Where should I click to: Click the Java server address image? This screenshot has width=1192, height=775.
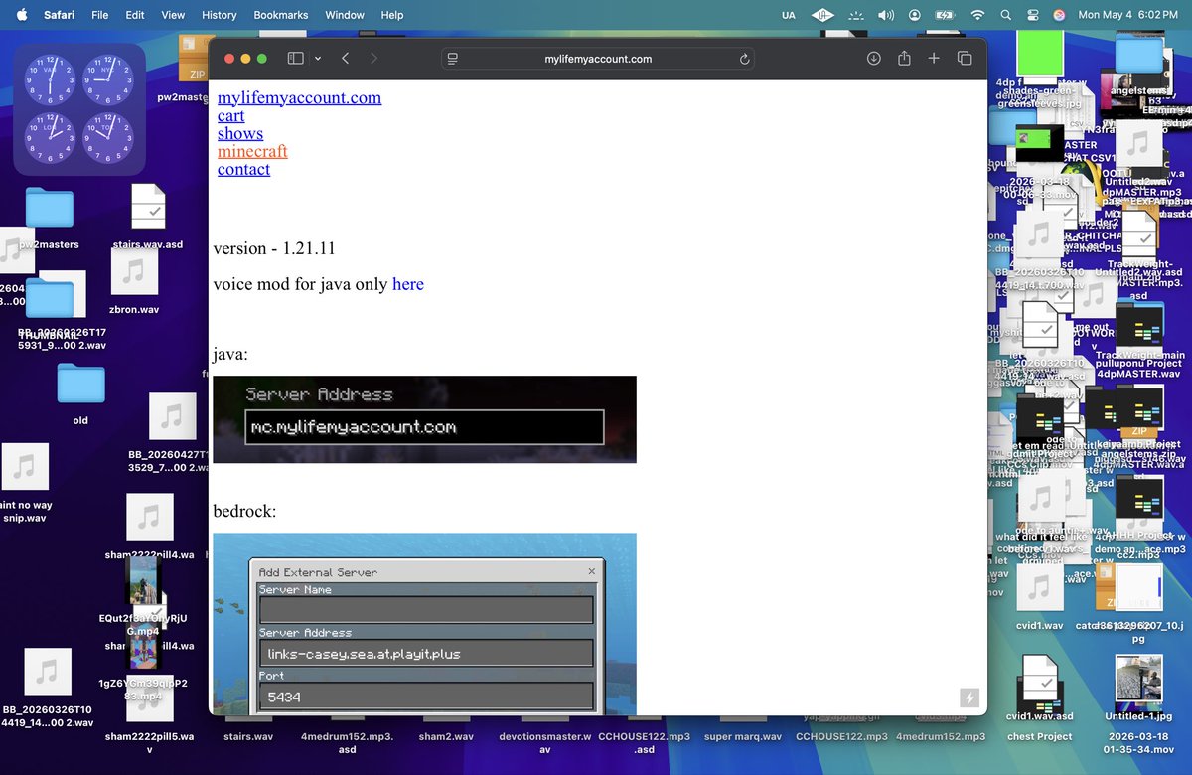point(424,419)
